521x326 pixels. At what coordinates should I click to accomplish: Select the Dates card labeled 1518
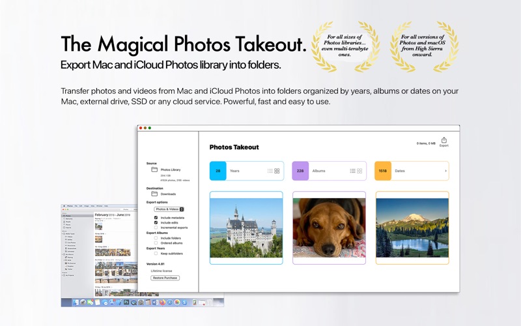412,171
